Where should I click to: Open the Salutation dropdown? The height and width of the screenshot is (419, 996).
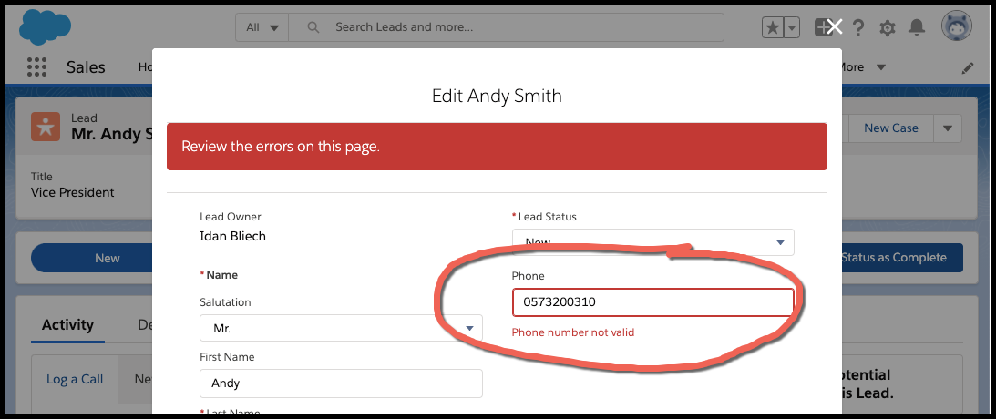click(x=341, y=328)
